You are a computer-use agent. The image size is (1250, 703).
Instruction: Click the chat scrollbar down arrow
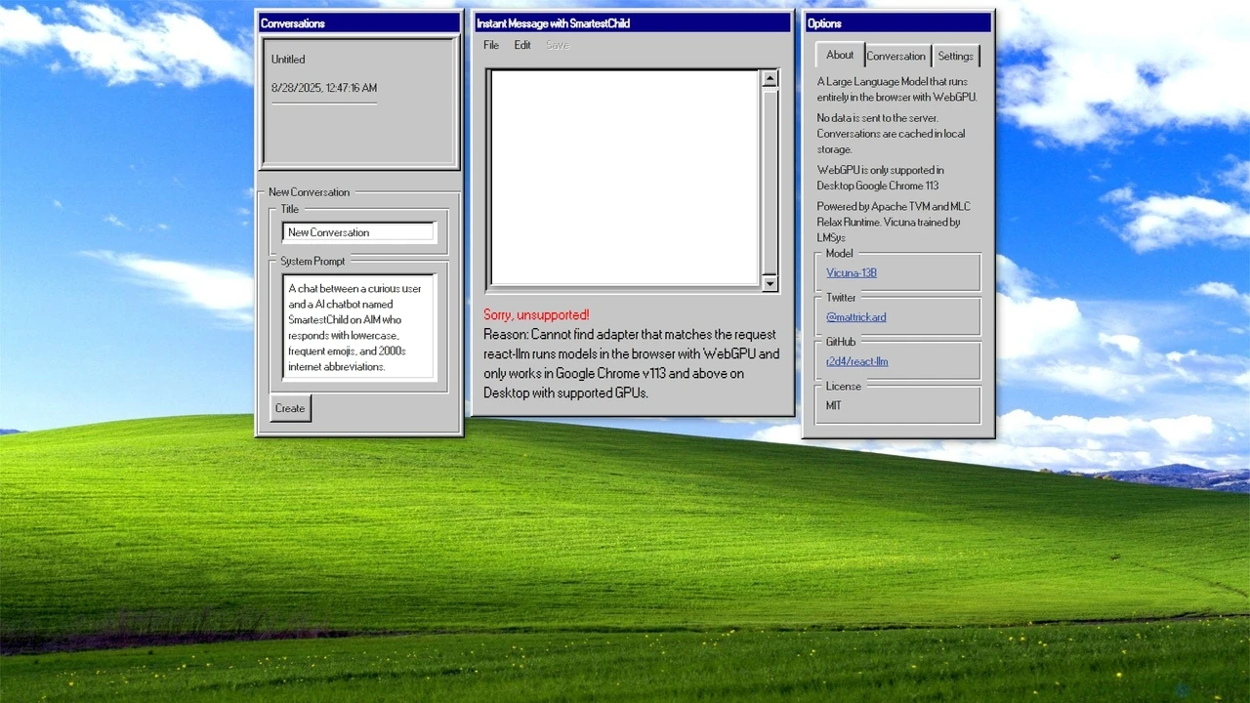tap(770, 283)
